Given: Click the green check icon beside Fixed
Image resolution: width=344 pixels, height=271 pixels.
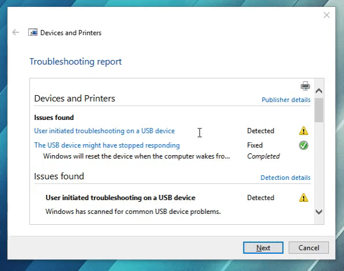Looking at the screenshot, I should click(304, 145).
